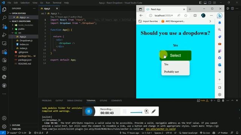The width and height of the screenshot is (241, 135).
Task: Click the localhost:3000 address bar
Action: (x=163, y=15)
